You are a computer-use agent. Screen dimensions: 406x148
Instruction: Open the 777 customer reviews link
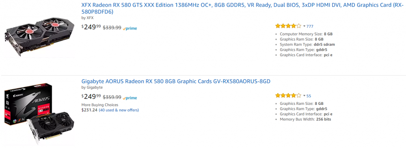point(310,26)
